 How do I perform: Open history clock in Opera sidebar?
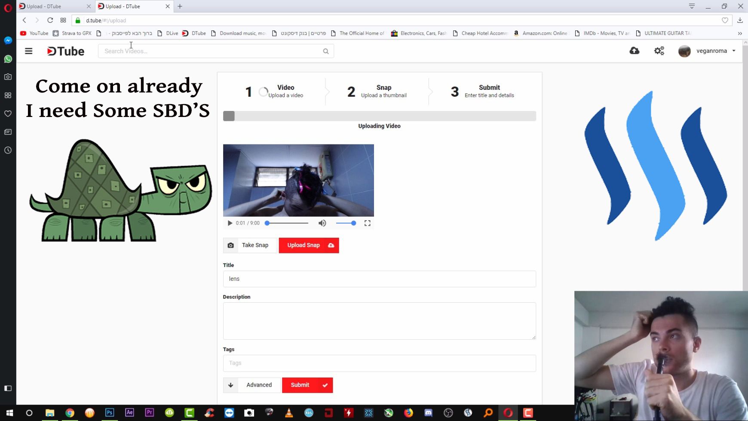[x=8, y=150]
